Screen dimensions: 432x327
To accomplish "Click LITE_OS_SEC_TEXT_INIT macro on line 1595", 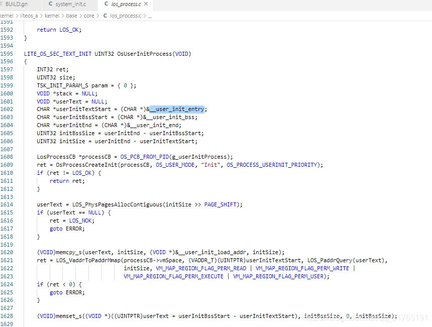I will point(58,54).
